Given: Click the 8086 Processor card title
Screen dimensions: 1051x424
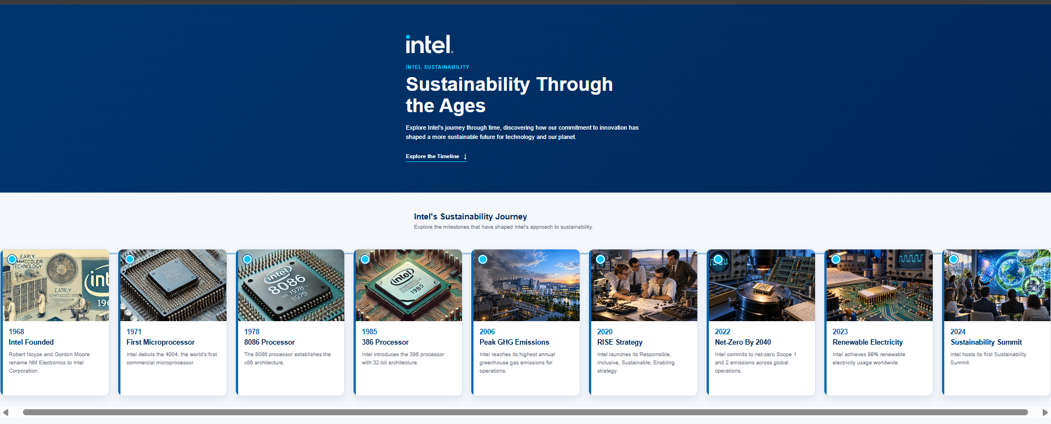Looking at the screenshot, I should pyautogui.click(x=269, y=342).
